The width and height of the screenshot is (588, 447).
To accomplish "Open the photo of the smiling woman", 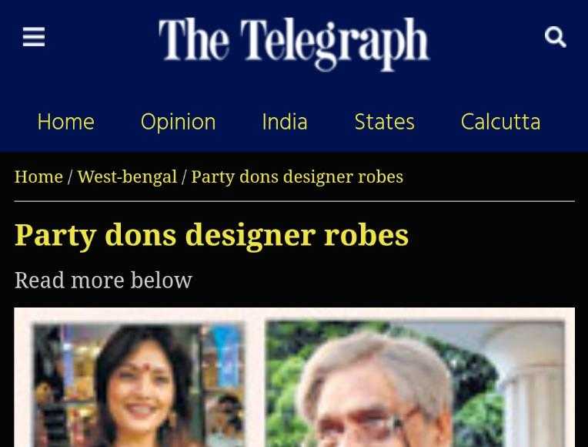I will point(139,385).
